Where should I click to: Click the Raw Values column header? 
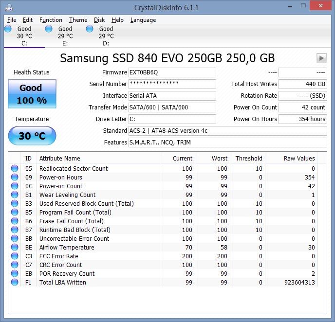[291, 159]
